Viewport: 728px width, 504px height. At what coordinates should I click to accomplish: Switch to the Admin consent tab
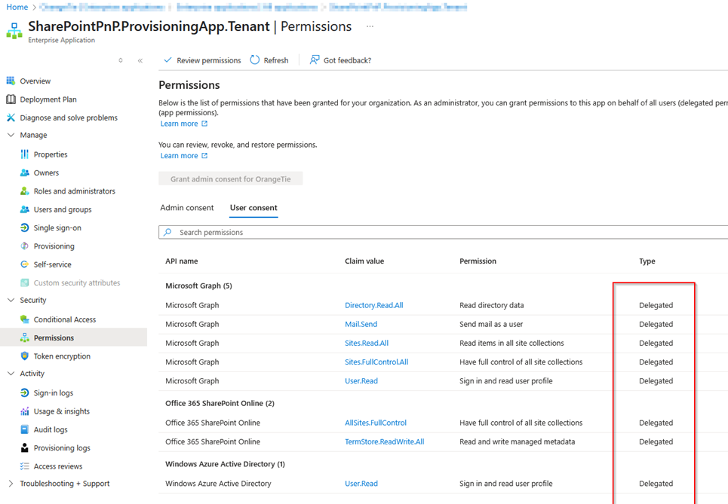pyautogui.click(x=187, y=207)
